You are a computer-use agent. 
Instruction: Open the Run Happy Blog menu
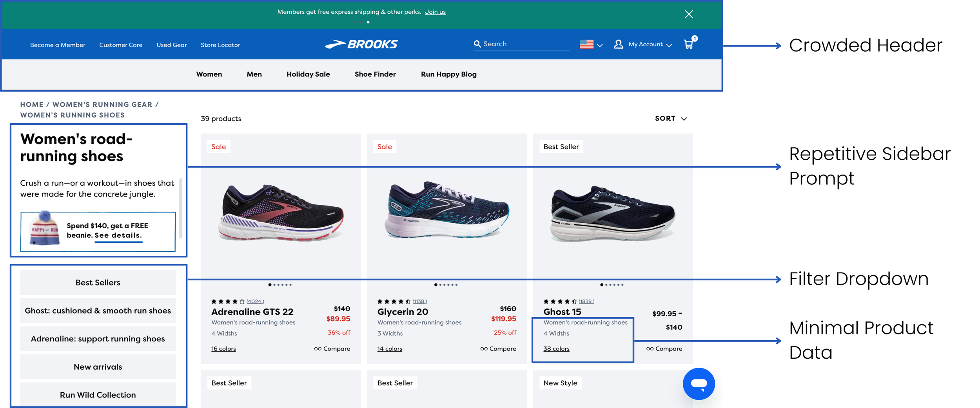(x=448, y=74)
